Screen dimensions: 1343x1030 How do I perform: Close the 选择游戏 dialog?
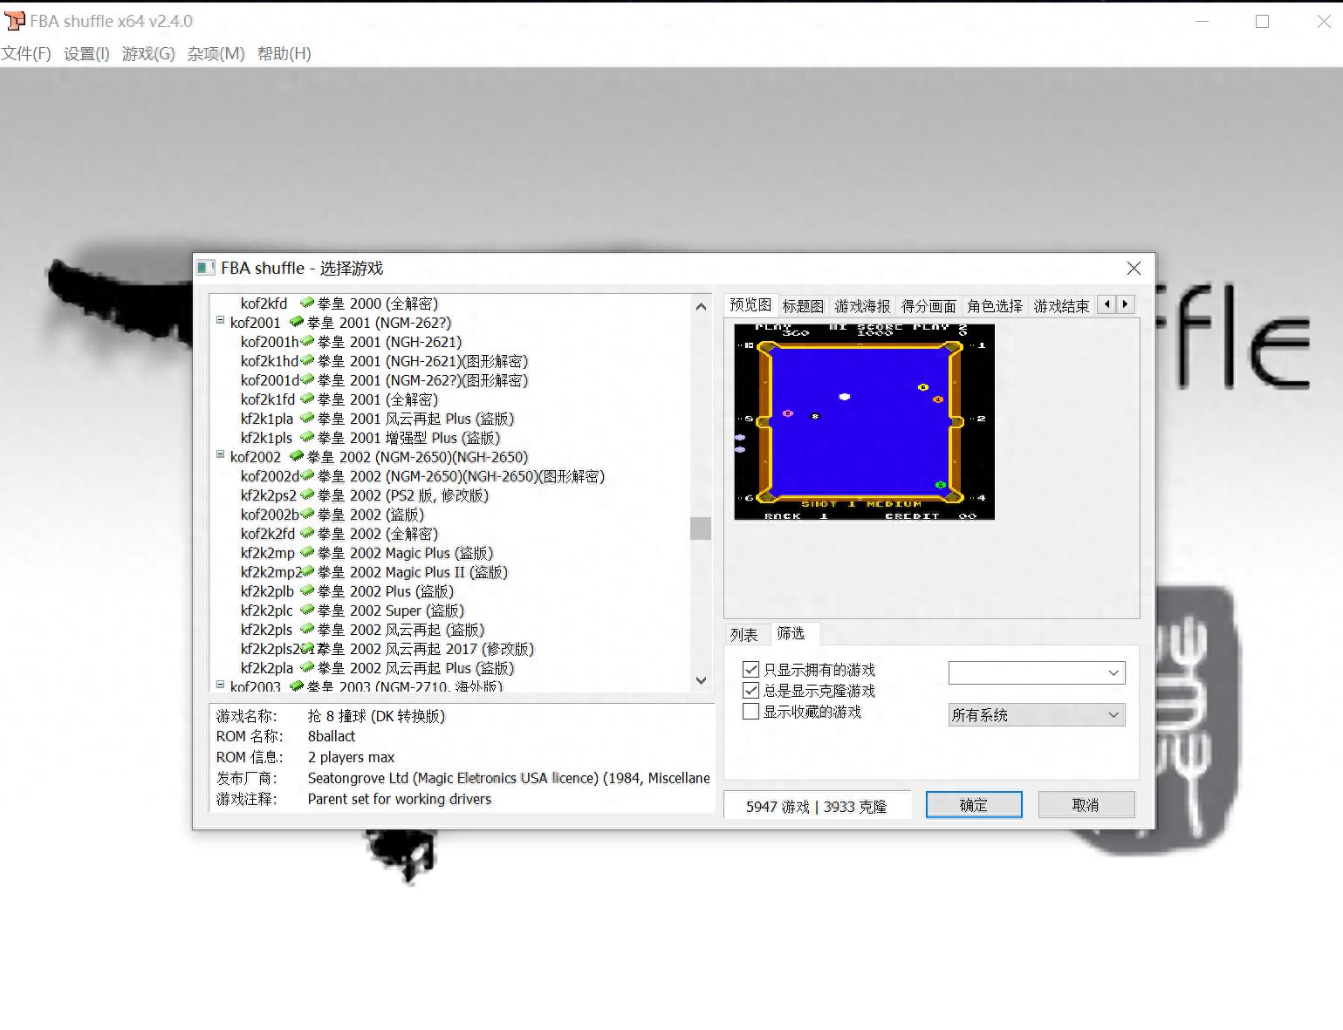[x=1134, y=268]
